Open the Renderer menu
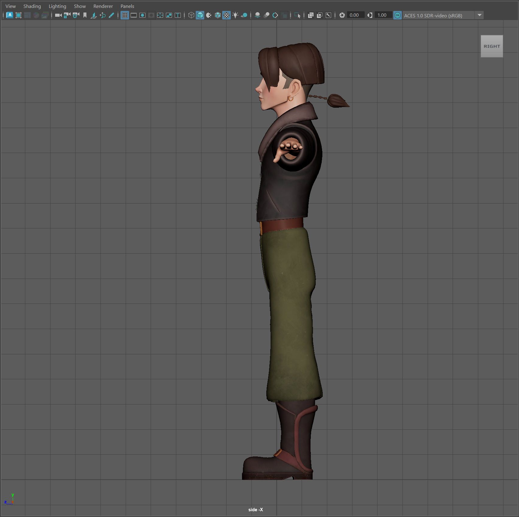 coord(103,6)
